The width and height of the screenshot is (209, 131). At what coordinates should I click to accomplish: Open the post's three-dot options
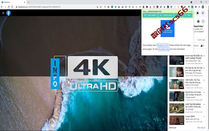[203, 21]
